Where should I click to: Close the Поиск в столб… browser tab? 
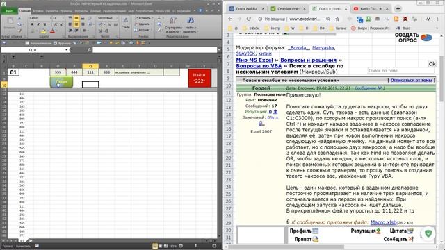click(346, 9)
